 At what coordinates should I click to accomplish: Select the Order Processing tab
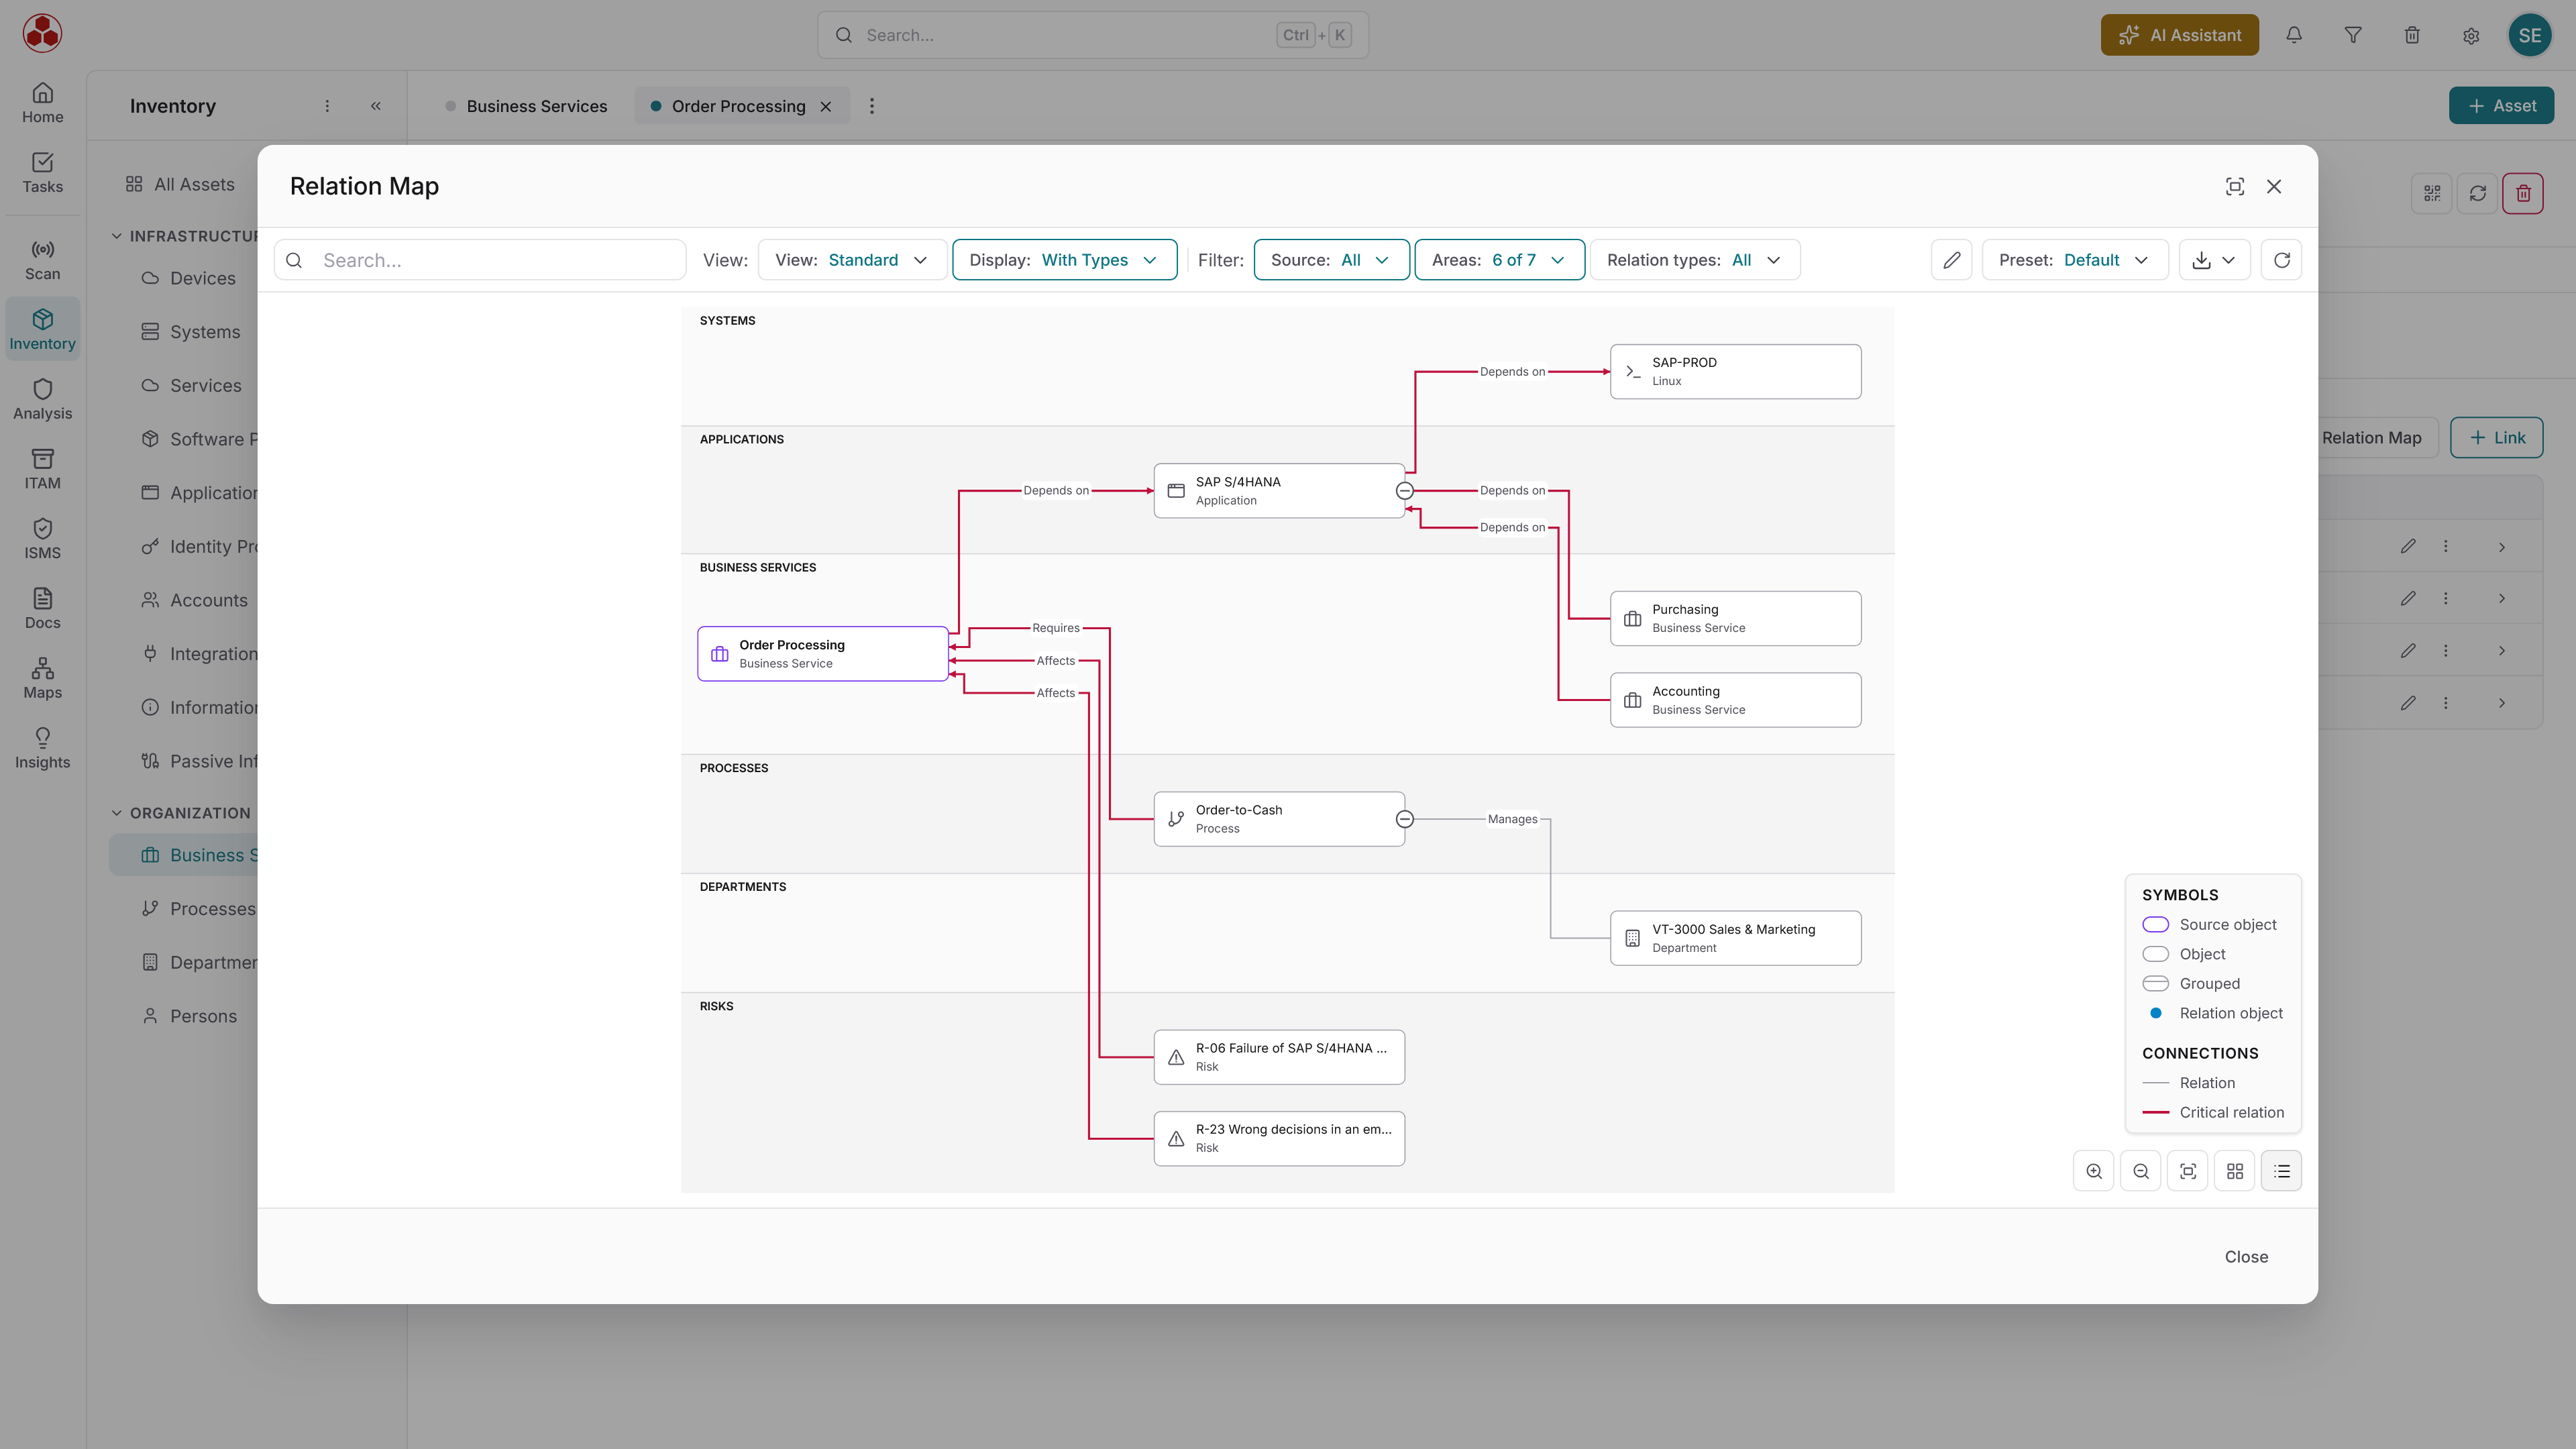[x=738, y=106]
